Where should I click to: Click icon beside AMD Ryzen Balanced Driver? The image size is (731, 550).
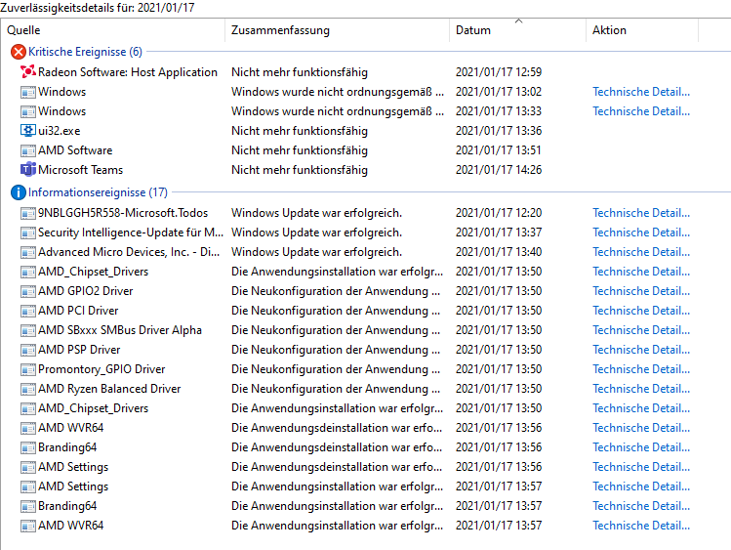pyautogui.click(x=28, y=390)
